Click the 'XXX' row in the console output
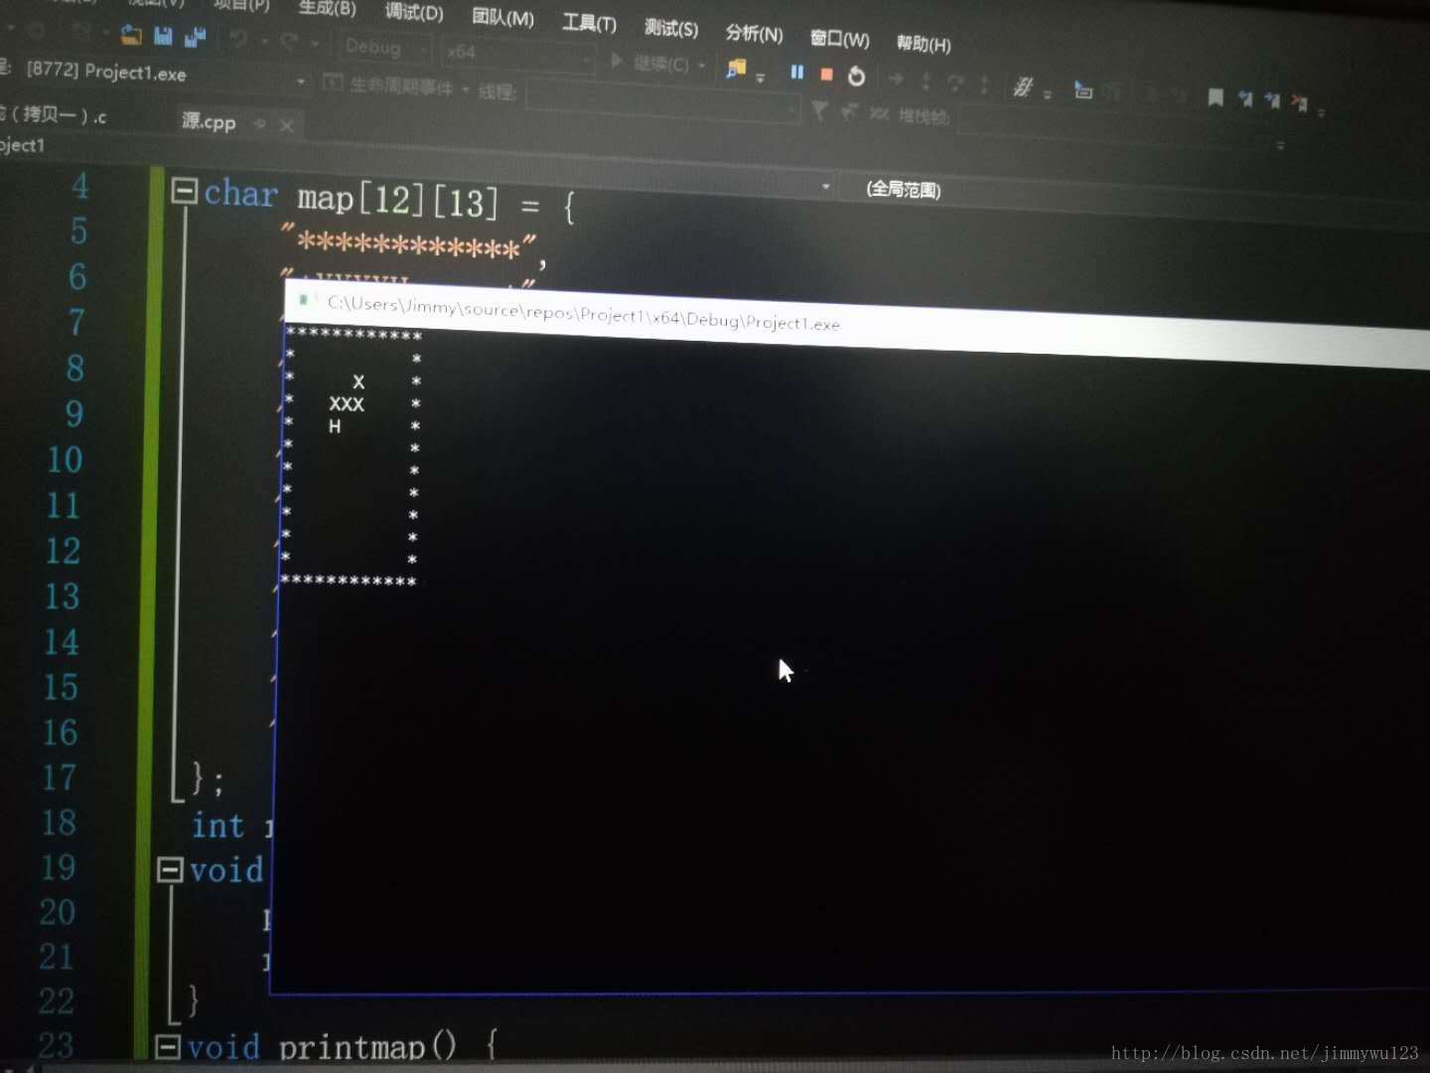Screen dimensions: 1430x1073 (x=347, y=404)
